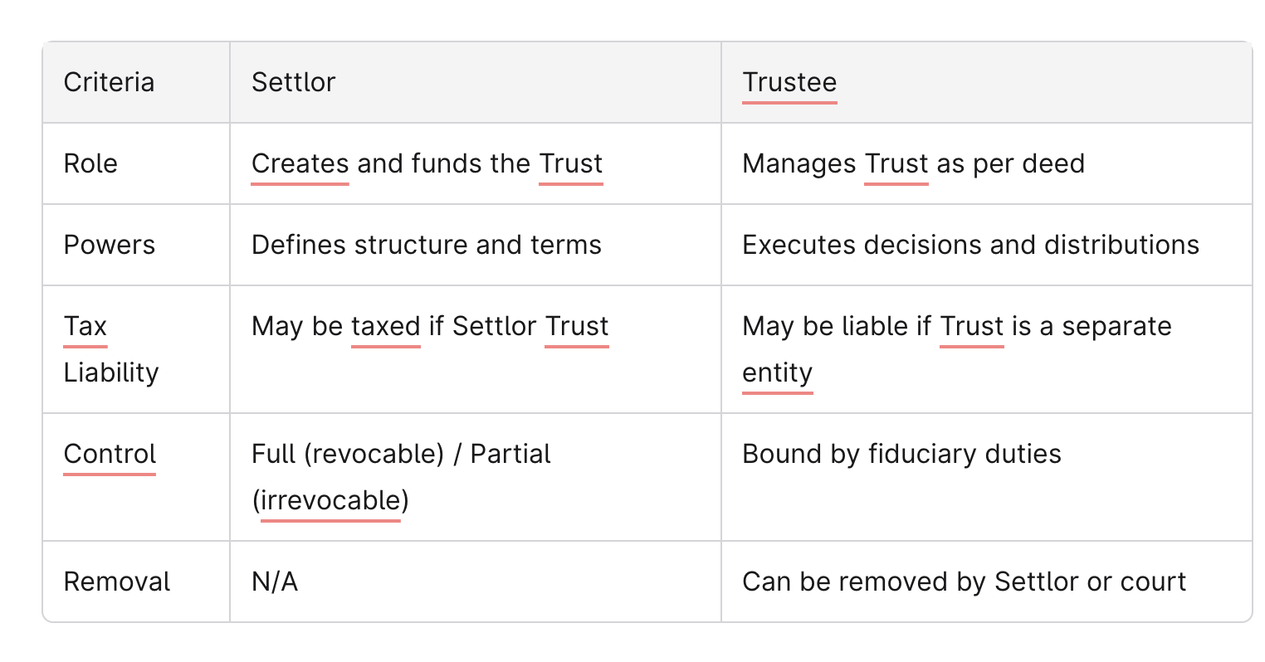
Task: Click Trust in 'Manages Trust as per deed'
Action: [x=896, y=163]
